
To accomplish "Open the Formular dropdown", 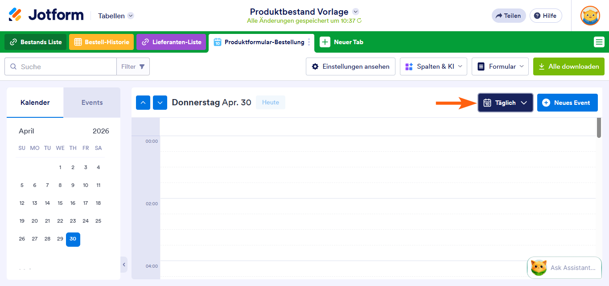I will tap(500, 66).
